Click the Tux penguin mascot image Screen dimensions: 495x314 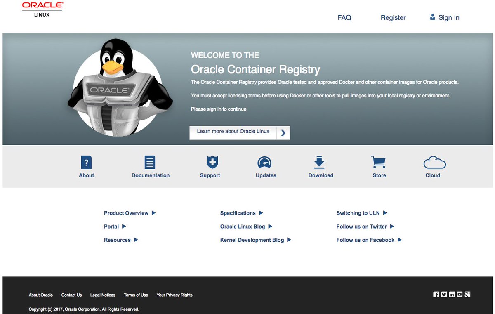click(x=120, y=88)
